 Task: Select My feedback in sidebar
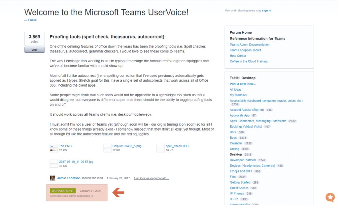[x=238, y=95]
